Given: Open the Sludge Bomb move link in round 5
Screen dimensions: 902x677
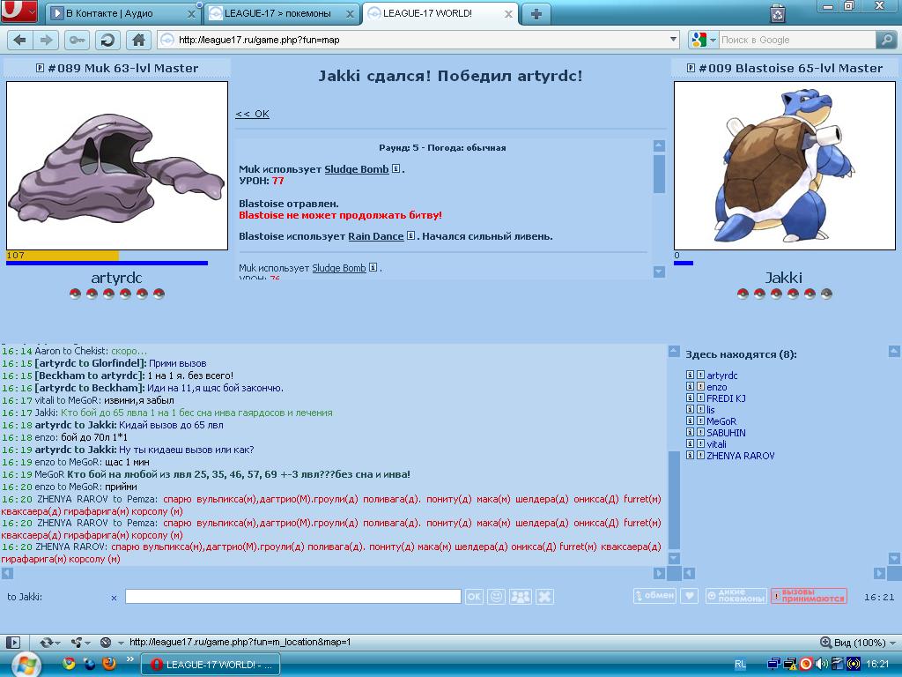Looking at the screenshot, I should tap(357, 169).
